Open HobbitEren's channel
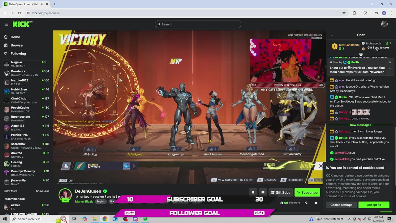Image resolution: width=396 pixels, height=223 pixels. 26,91
